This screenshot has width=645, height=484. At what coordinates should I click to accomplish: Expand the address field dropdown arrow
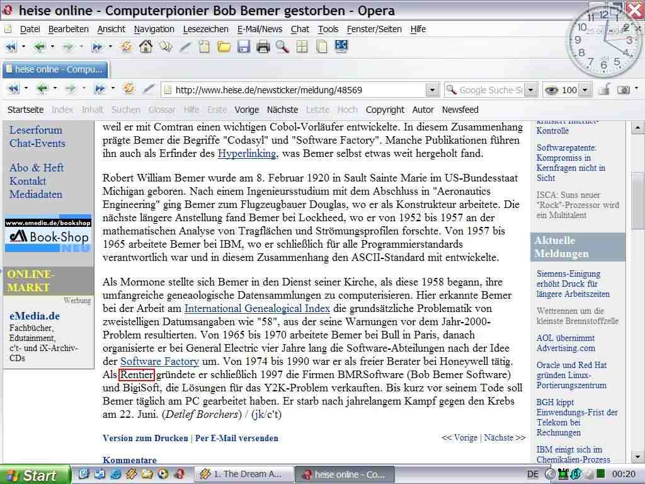tap(432, 89)
